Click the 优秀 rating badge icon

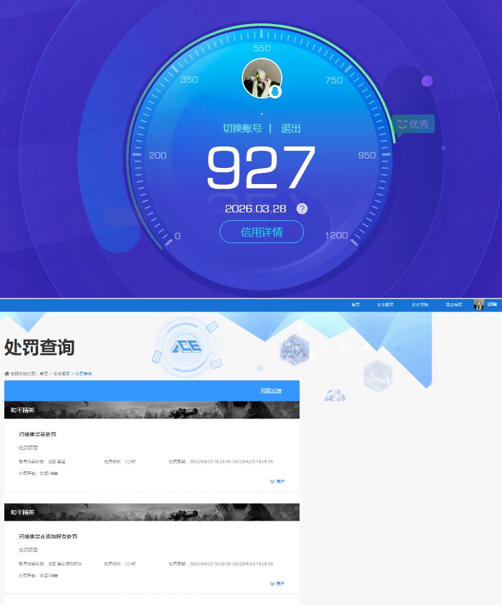pos(413,124)
